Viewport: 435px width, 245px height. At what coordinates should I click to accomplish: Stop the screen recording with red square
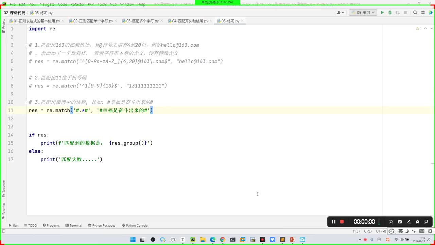coord(342,222)
